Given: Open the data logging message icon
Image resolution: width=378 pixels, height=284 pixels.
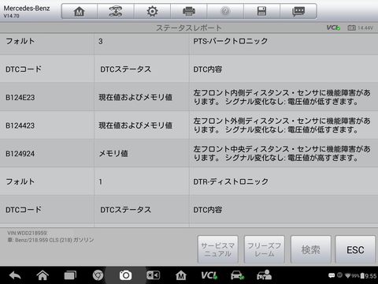Looking at the screenshot, I should [298, 11].
